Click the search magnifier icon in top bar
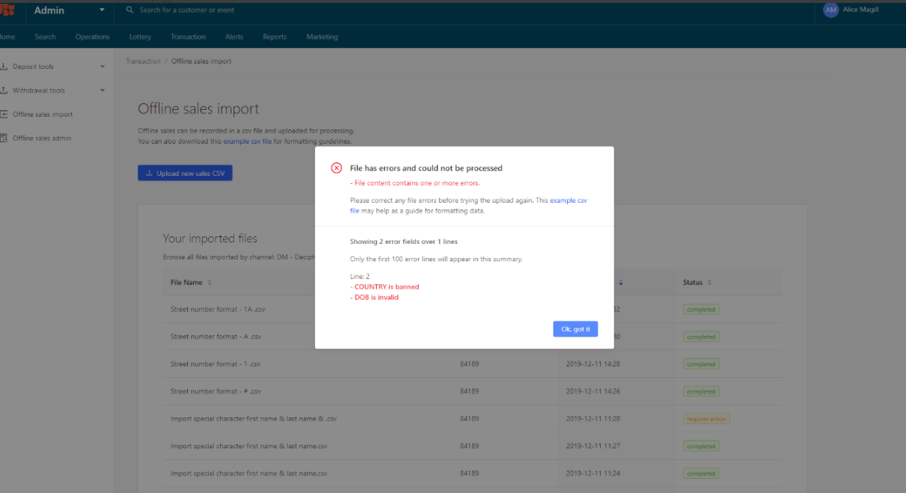Image resolution: width=906 pixels, height=493 pixels. tap(130, 10)
